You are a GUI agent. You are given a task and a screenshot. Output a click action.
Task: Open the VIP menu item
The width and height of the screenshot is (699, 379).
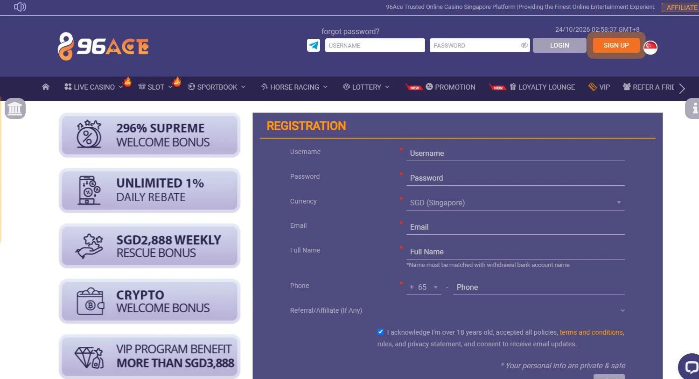(604, 87)
